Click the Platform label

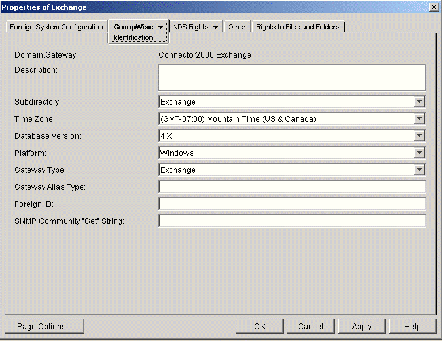click(30, 153)
